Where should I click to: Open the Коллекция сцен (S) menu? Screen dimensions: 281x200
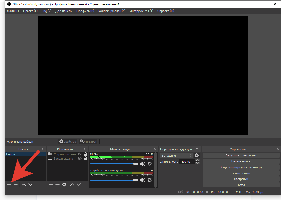click(112, 11)
